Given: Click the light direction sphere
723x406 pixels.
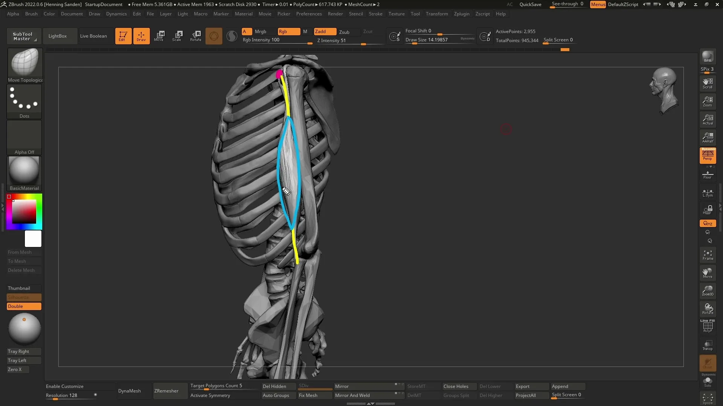Looking at the screenshot, I should tap(24, 329).
